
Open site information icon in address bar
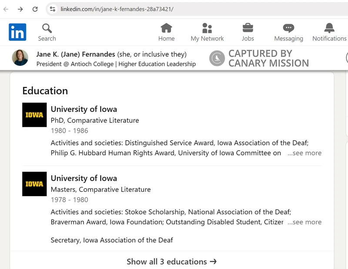[53, 9]
